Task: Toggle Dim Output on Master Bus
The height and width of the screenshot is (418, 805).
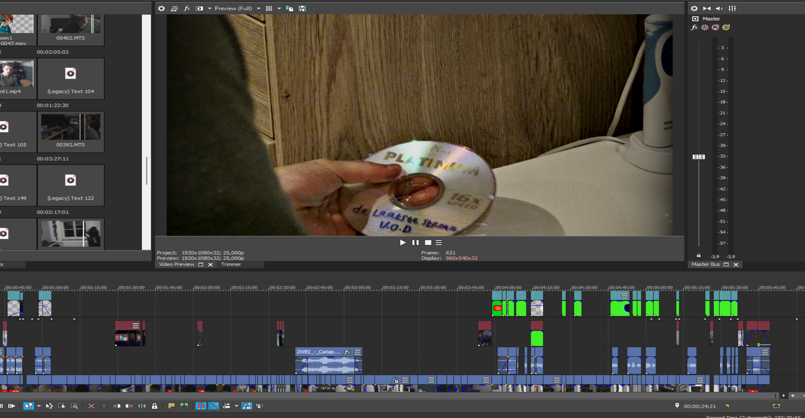Action: point(719,8)
